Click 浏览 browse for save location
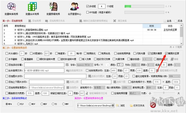 coord(121,106)
